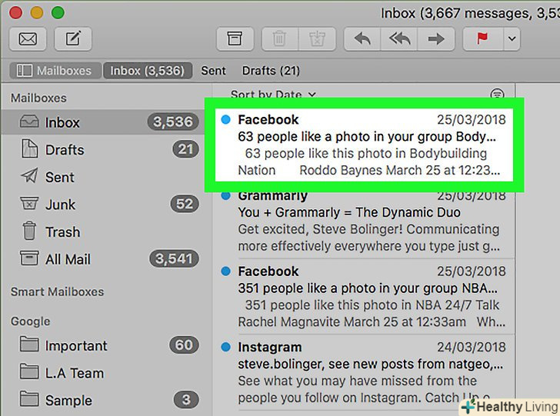Click the Sent paper plane icon
This screenshot has width=560, height=416.
[29, 175]
